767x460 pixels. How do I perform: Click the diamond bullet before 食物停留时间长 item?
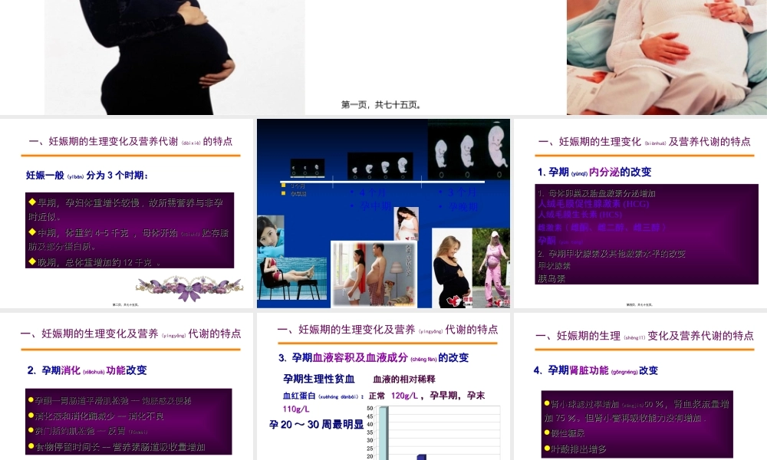click(29, 447)
